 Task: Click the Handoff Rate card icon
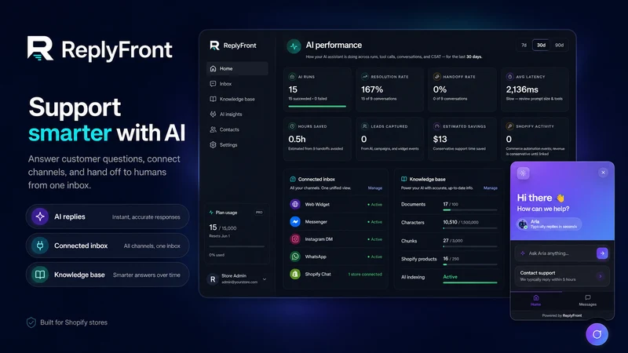tap(437, 76)
